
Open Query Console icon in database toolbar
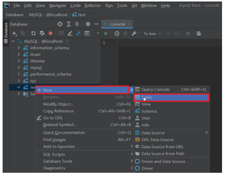(x=87, y=33)
